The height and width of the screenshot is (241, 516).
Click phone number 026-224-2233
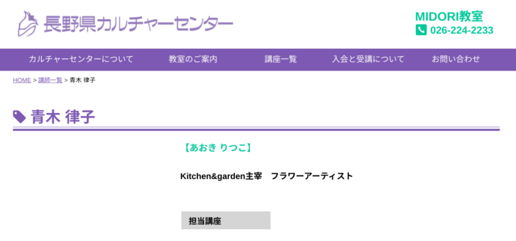tap(462, 30)
